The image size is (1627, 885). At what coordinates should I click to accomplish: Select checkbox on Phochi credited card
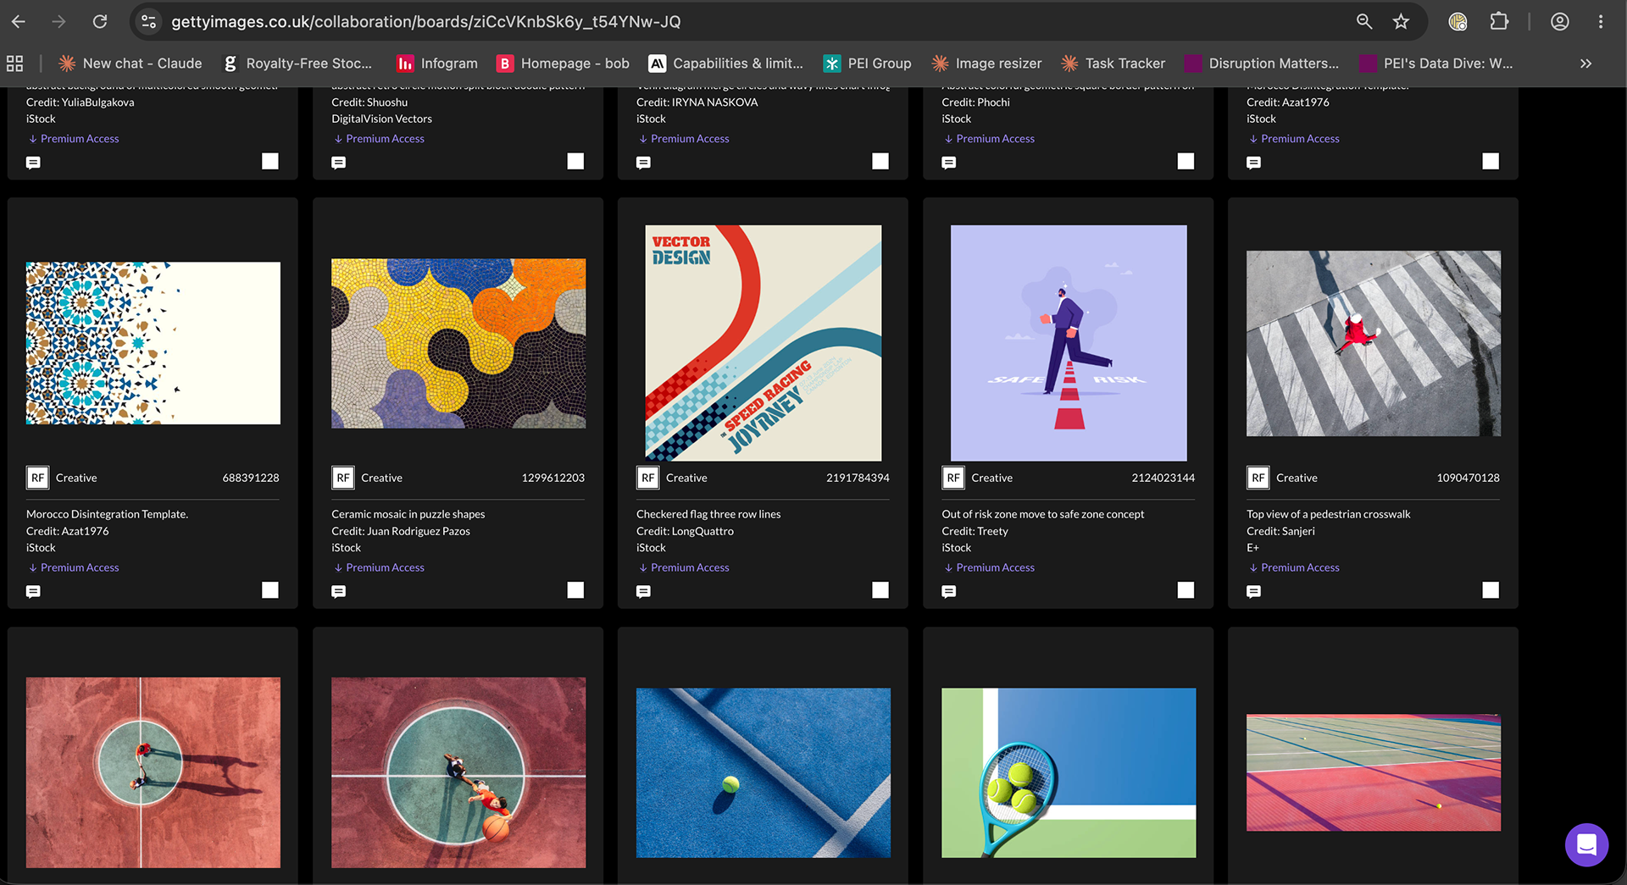(x=1186, y=161)
